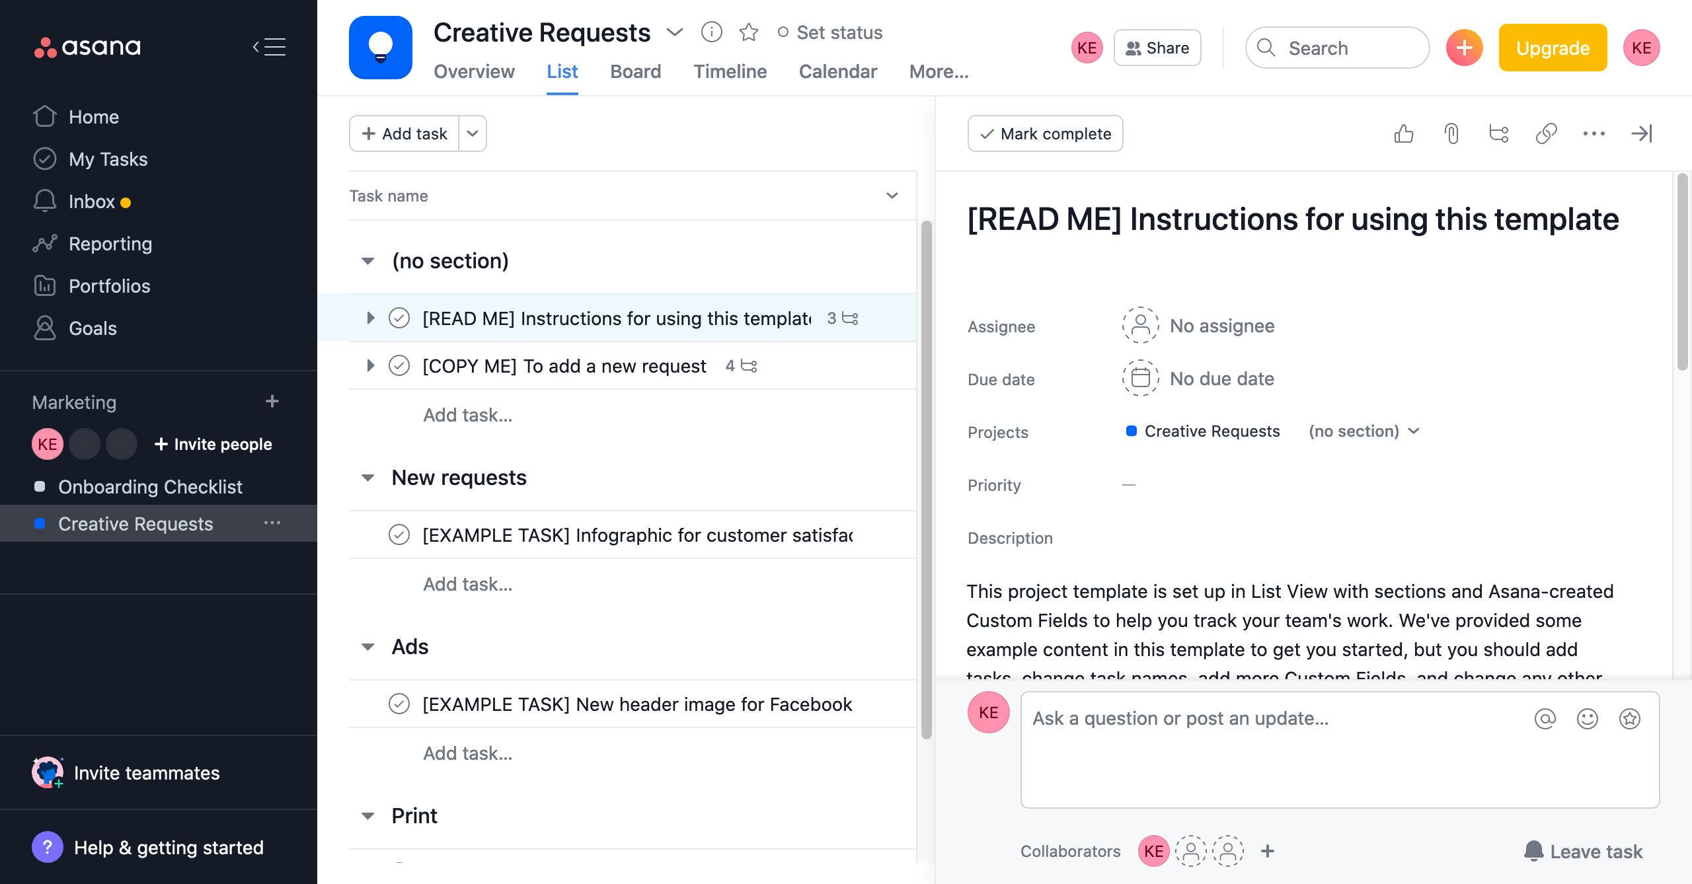The width and height of the screenshot is (1692, 884).
Task: Star the Creative Requests project
Action: click(x=748, y=32)
